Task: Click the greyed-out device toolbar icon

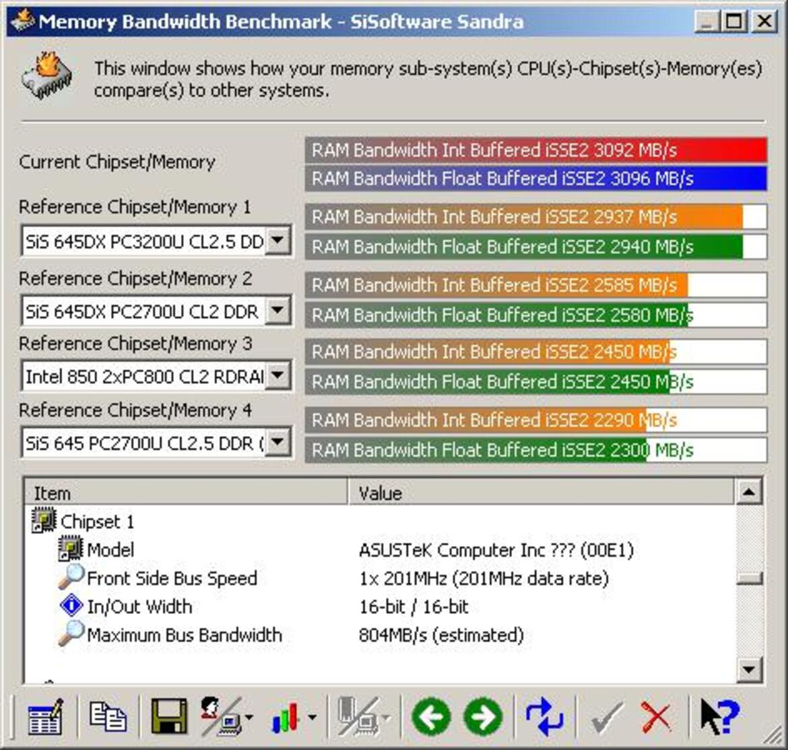Action: point(358,716)
